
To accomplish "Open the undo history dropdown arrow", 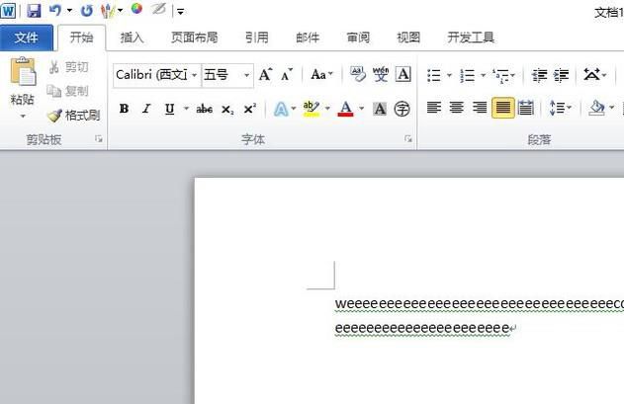I will 69,11.
